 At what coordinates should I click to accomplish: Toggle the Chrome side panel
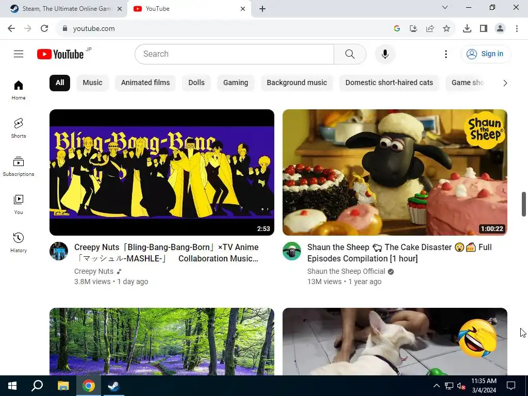click(x=484, y=29)
